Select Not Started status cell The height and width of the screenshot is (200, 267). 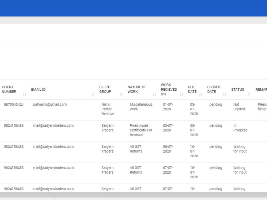pyautogui.click(x=239, y=107)
